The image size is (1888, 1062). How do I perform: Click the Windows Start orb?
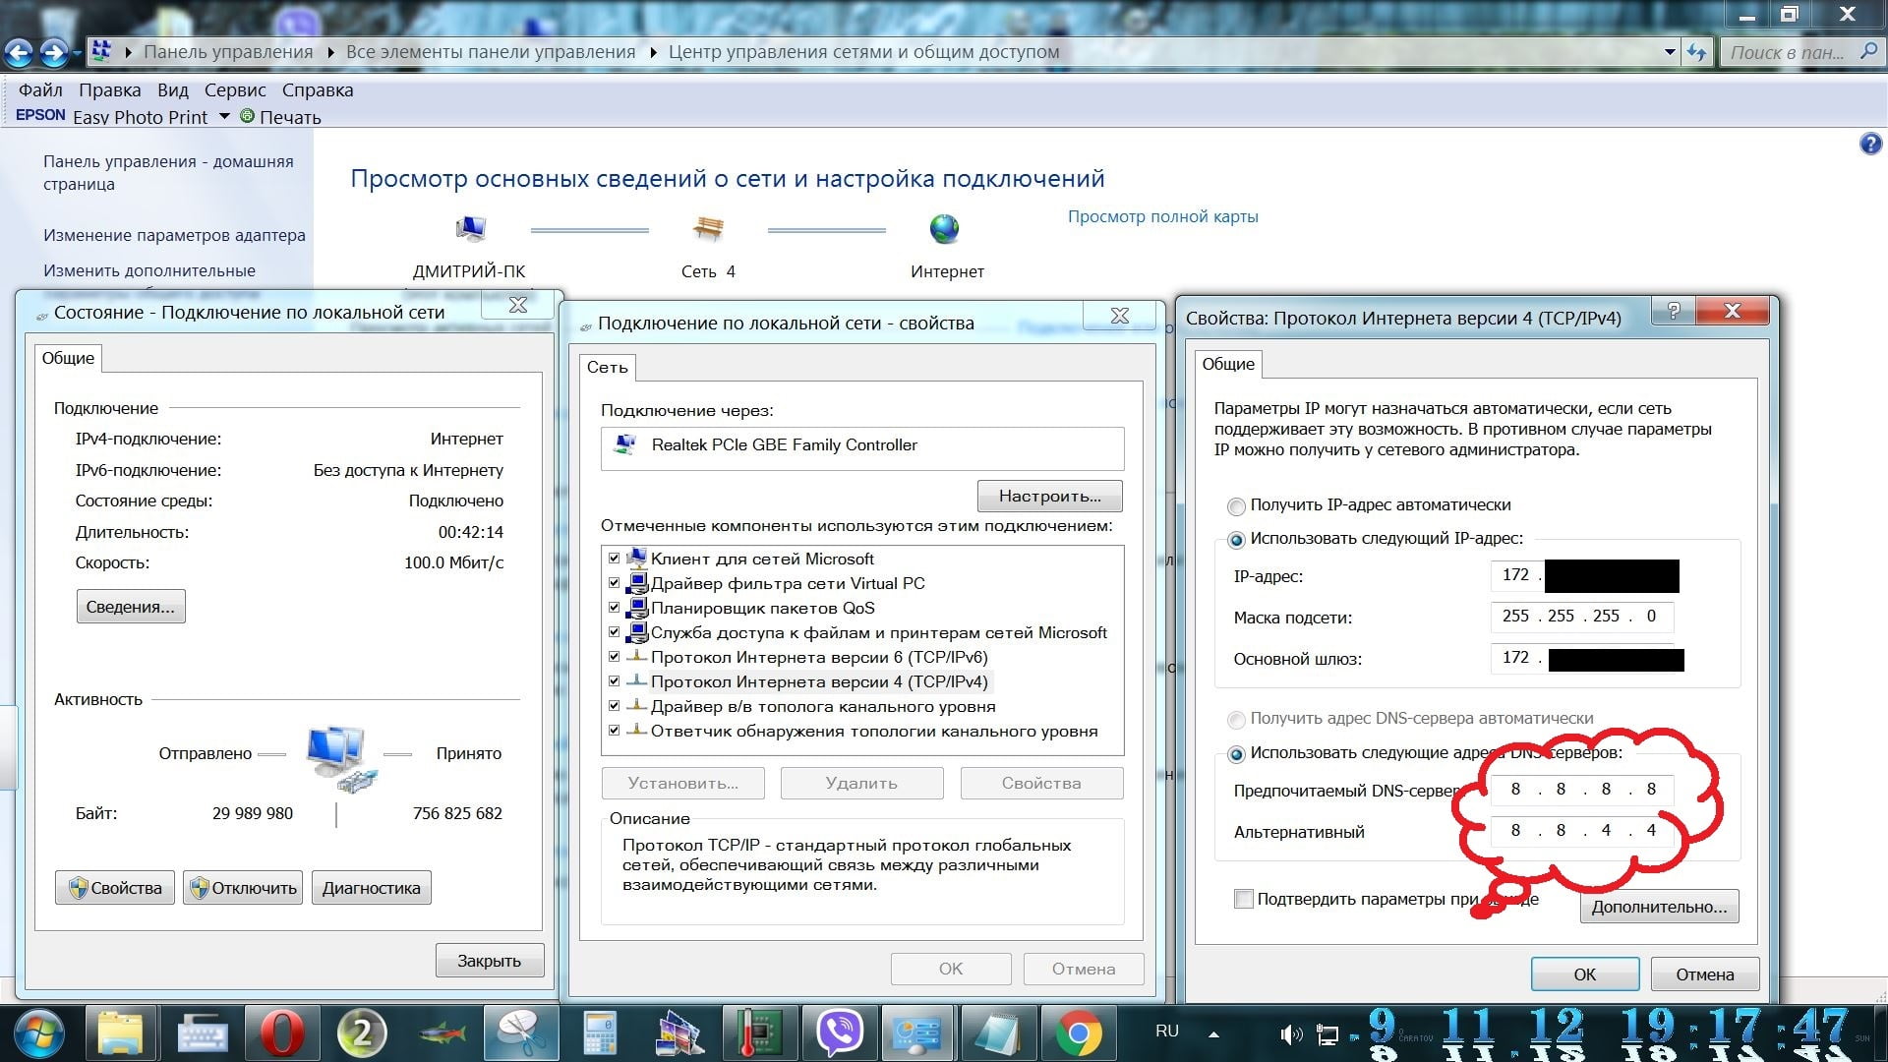tap(37, 1033)
